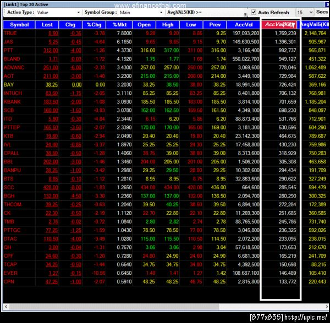Click the horizontal scrollbar left arrow
This screenshot has height=323, width=330.
click(x=6, y=307)
